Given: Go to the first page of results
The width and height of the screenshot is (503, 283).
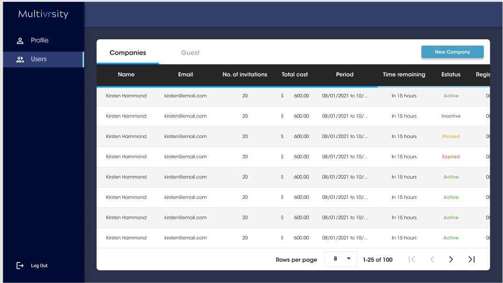Looking at the screenshot, I should point(412,259).
